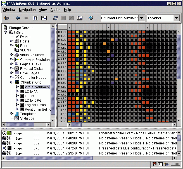Click the info icon on event 585
Viewport: 183px width, 169px height.
[x=4, y=133]
